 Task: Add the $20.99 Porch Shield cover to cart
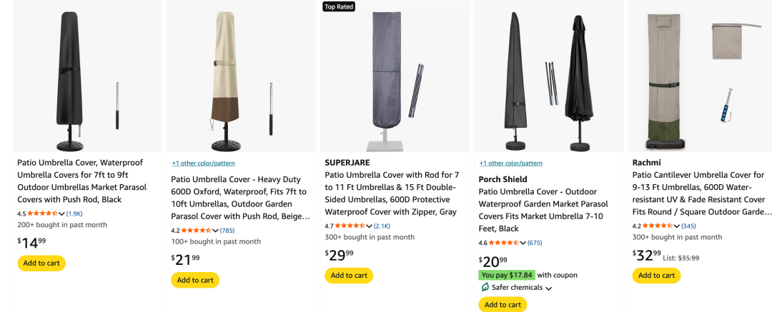(x=503, y=305)
